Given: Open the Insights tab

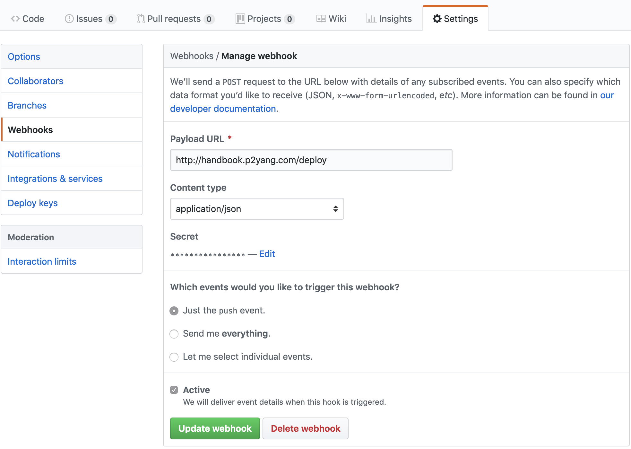Looking at the screenshot, I should [x=389, y=19].
